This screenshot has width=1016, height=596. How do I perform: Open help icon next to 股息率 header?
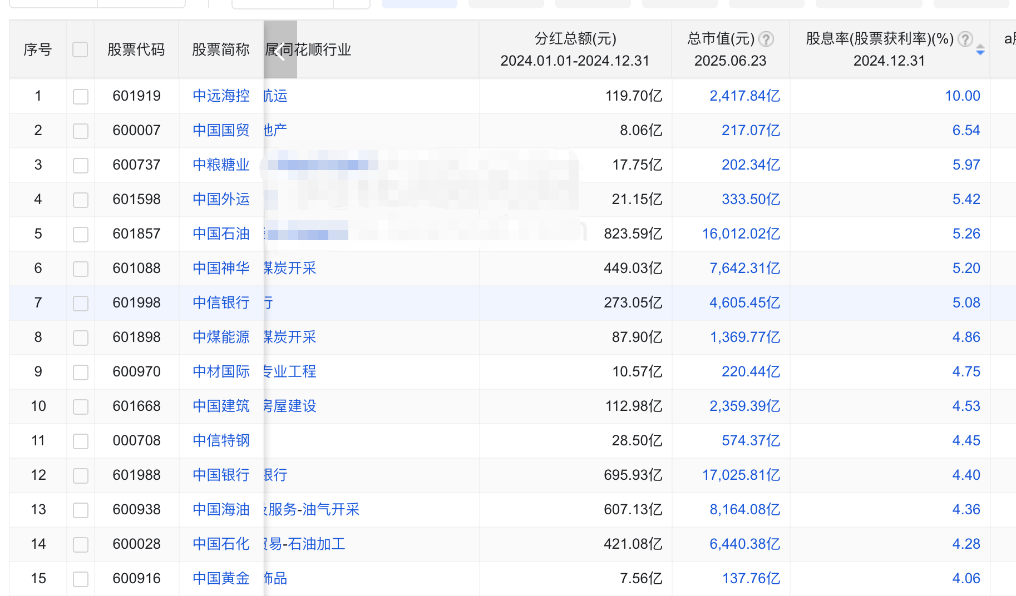point(965,39)
